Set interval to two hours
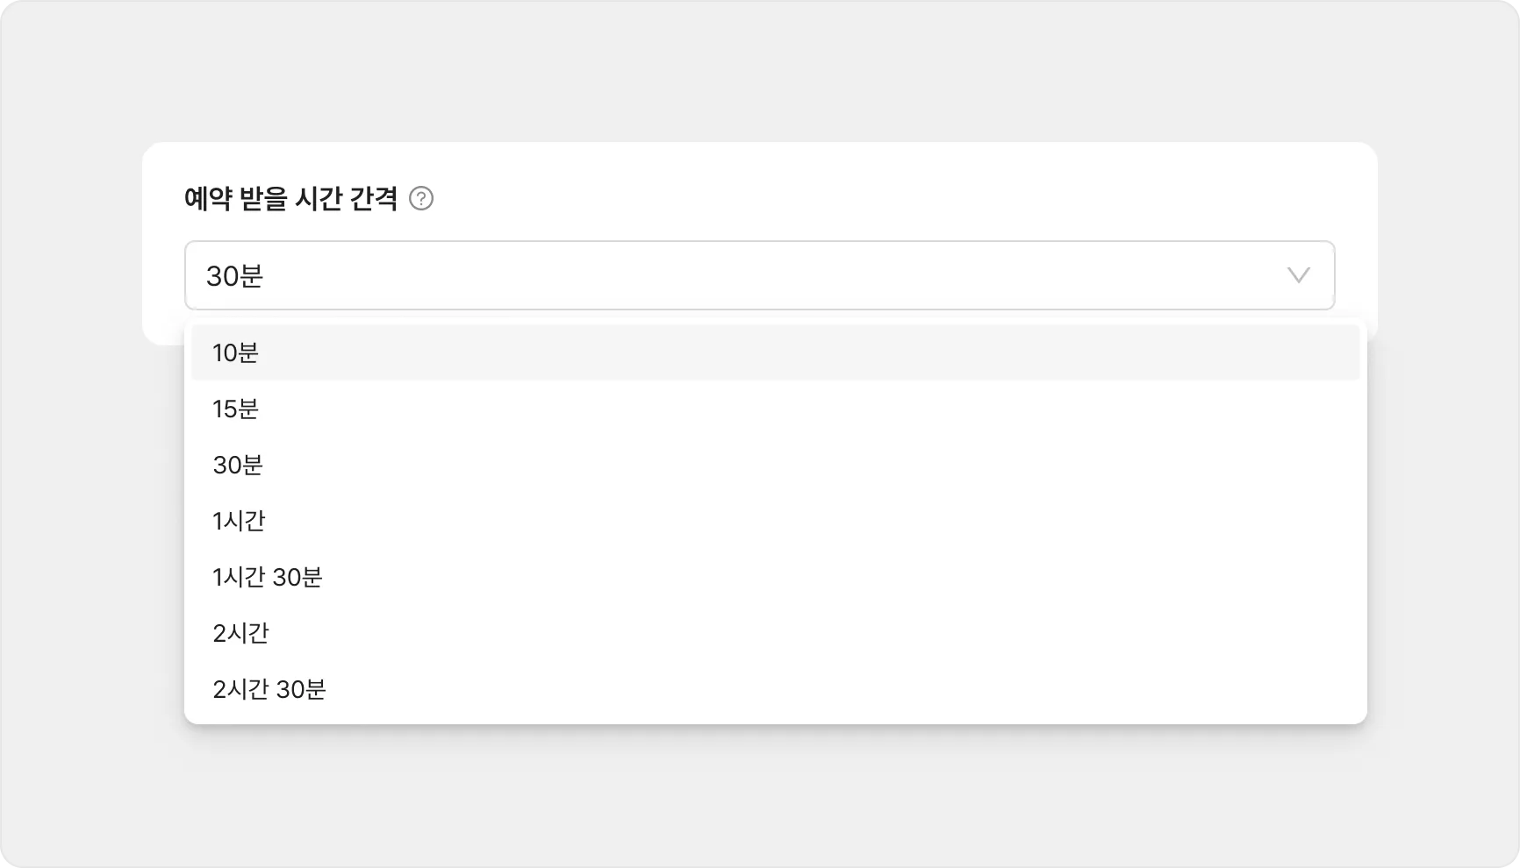Screen dimensions: 1520x868 [x=776, y=633]
